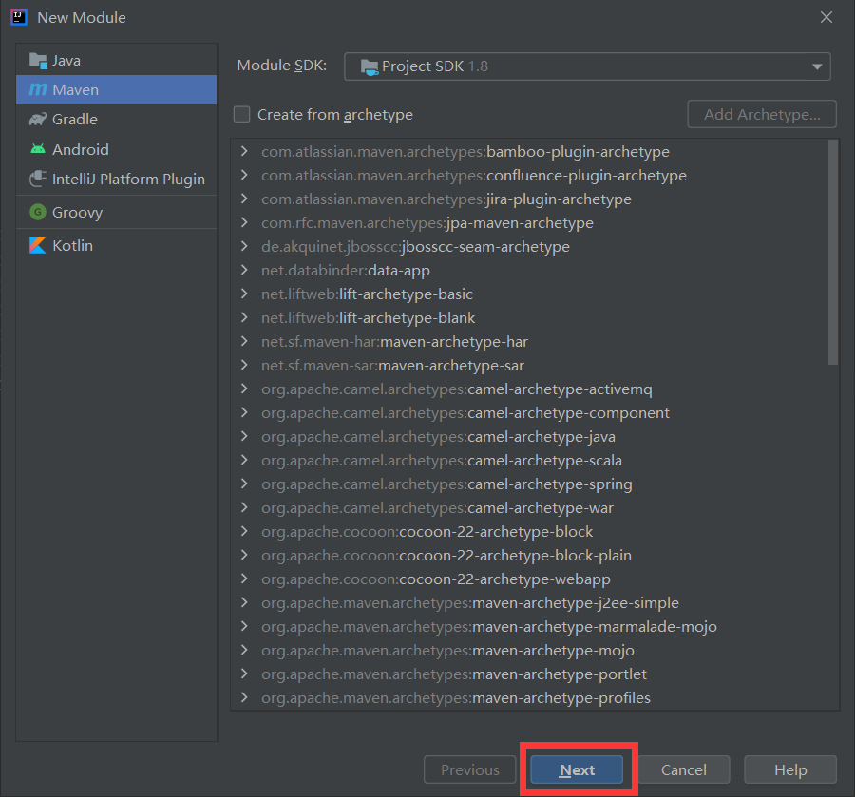Viewport: 855px width, 797px height.
Task: Select camel-archetype-scala entry
Action: point(441,460)
